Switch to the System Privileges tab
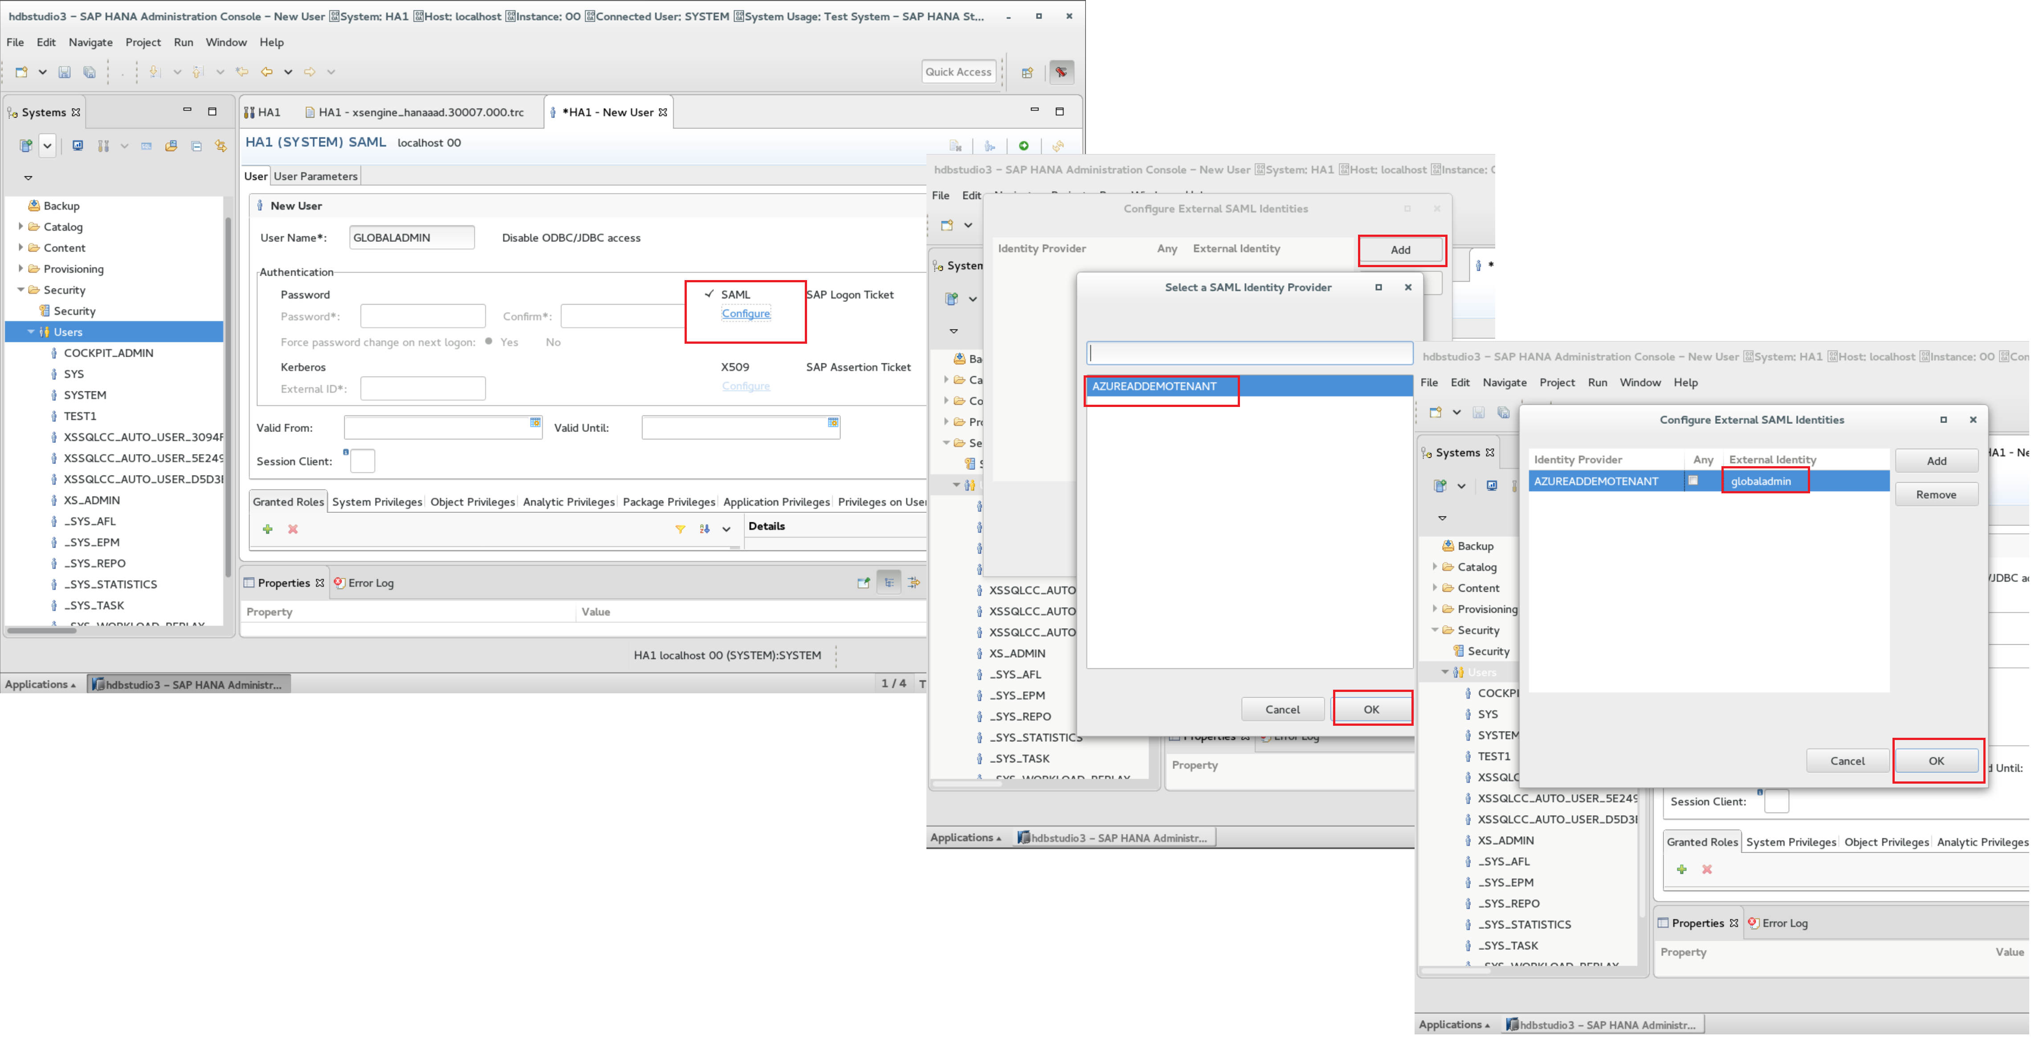The width and height of the screenshot is (2031, 1041). point(377,502)
